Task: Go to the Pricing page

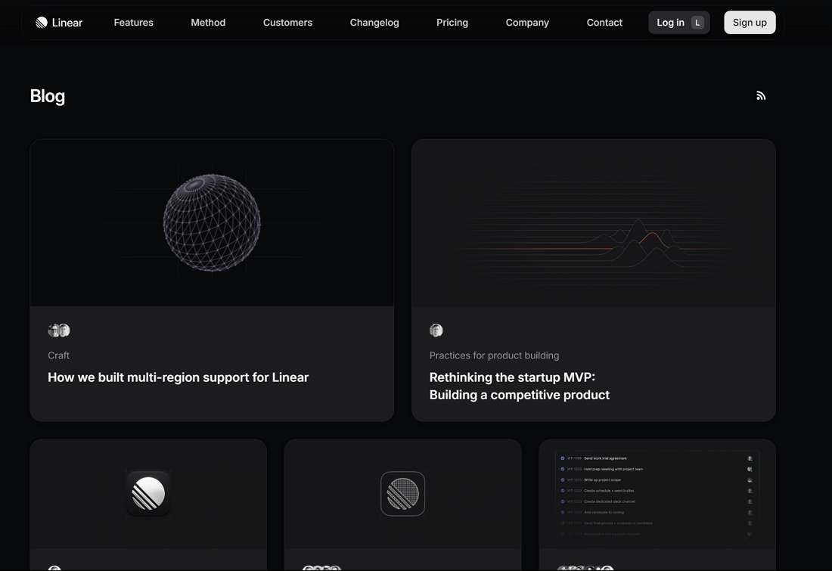Action: pos(452,22)
